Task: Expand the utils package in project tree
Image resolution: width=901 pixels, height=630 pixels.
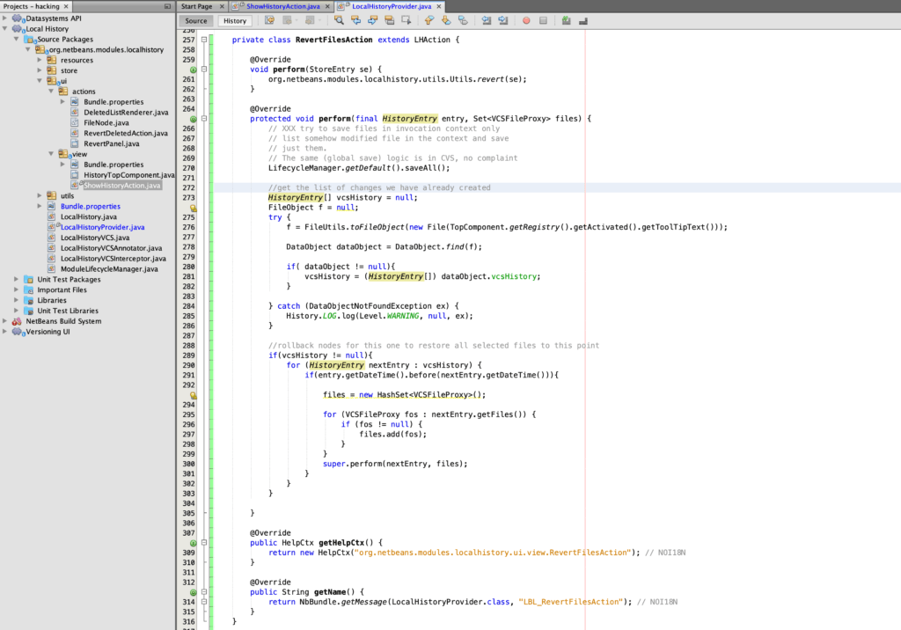Action: (40, 195)
